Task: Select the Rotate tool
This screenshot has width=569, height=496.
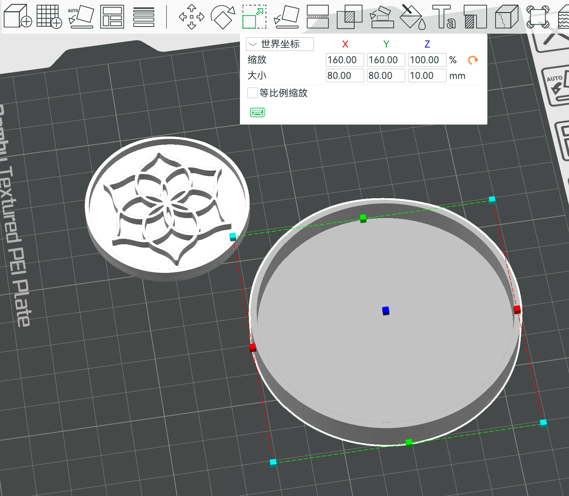Action: click(x=223, y=16)
